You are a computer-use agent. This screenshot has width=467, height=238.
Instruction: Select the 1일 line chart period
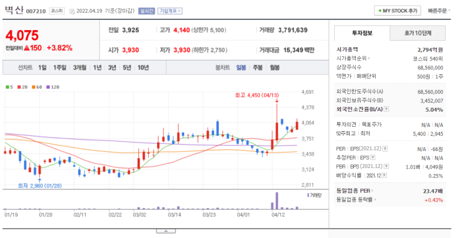click(x=42, y=68)
